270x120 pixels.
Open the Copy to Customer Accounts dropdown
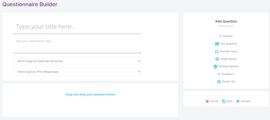(77, 61)
